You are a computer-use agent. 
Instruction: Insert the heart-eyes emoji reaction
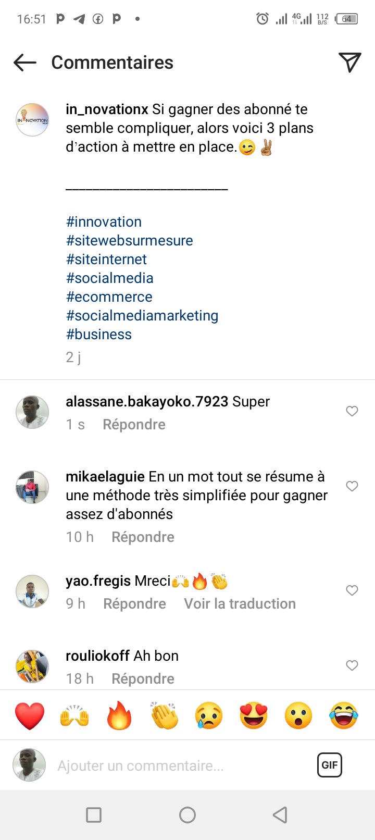click(x=254, y=715)
